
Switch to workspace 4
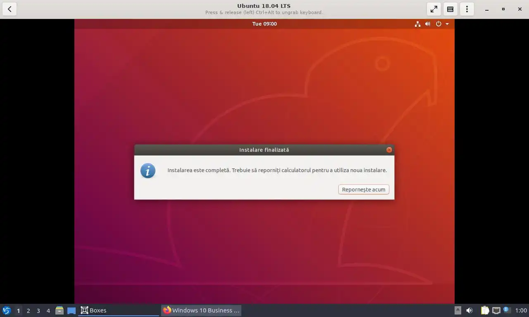[x=48, y=310]
